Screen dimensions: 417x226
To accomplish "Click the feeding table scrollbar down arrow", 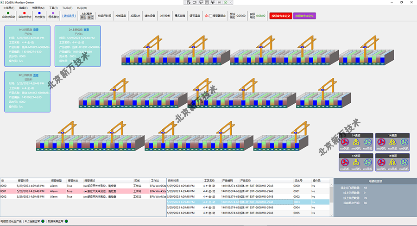I will (x=331, y=214).
